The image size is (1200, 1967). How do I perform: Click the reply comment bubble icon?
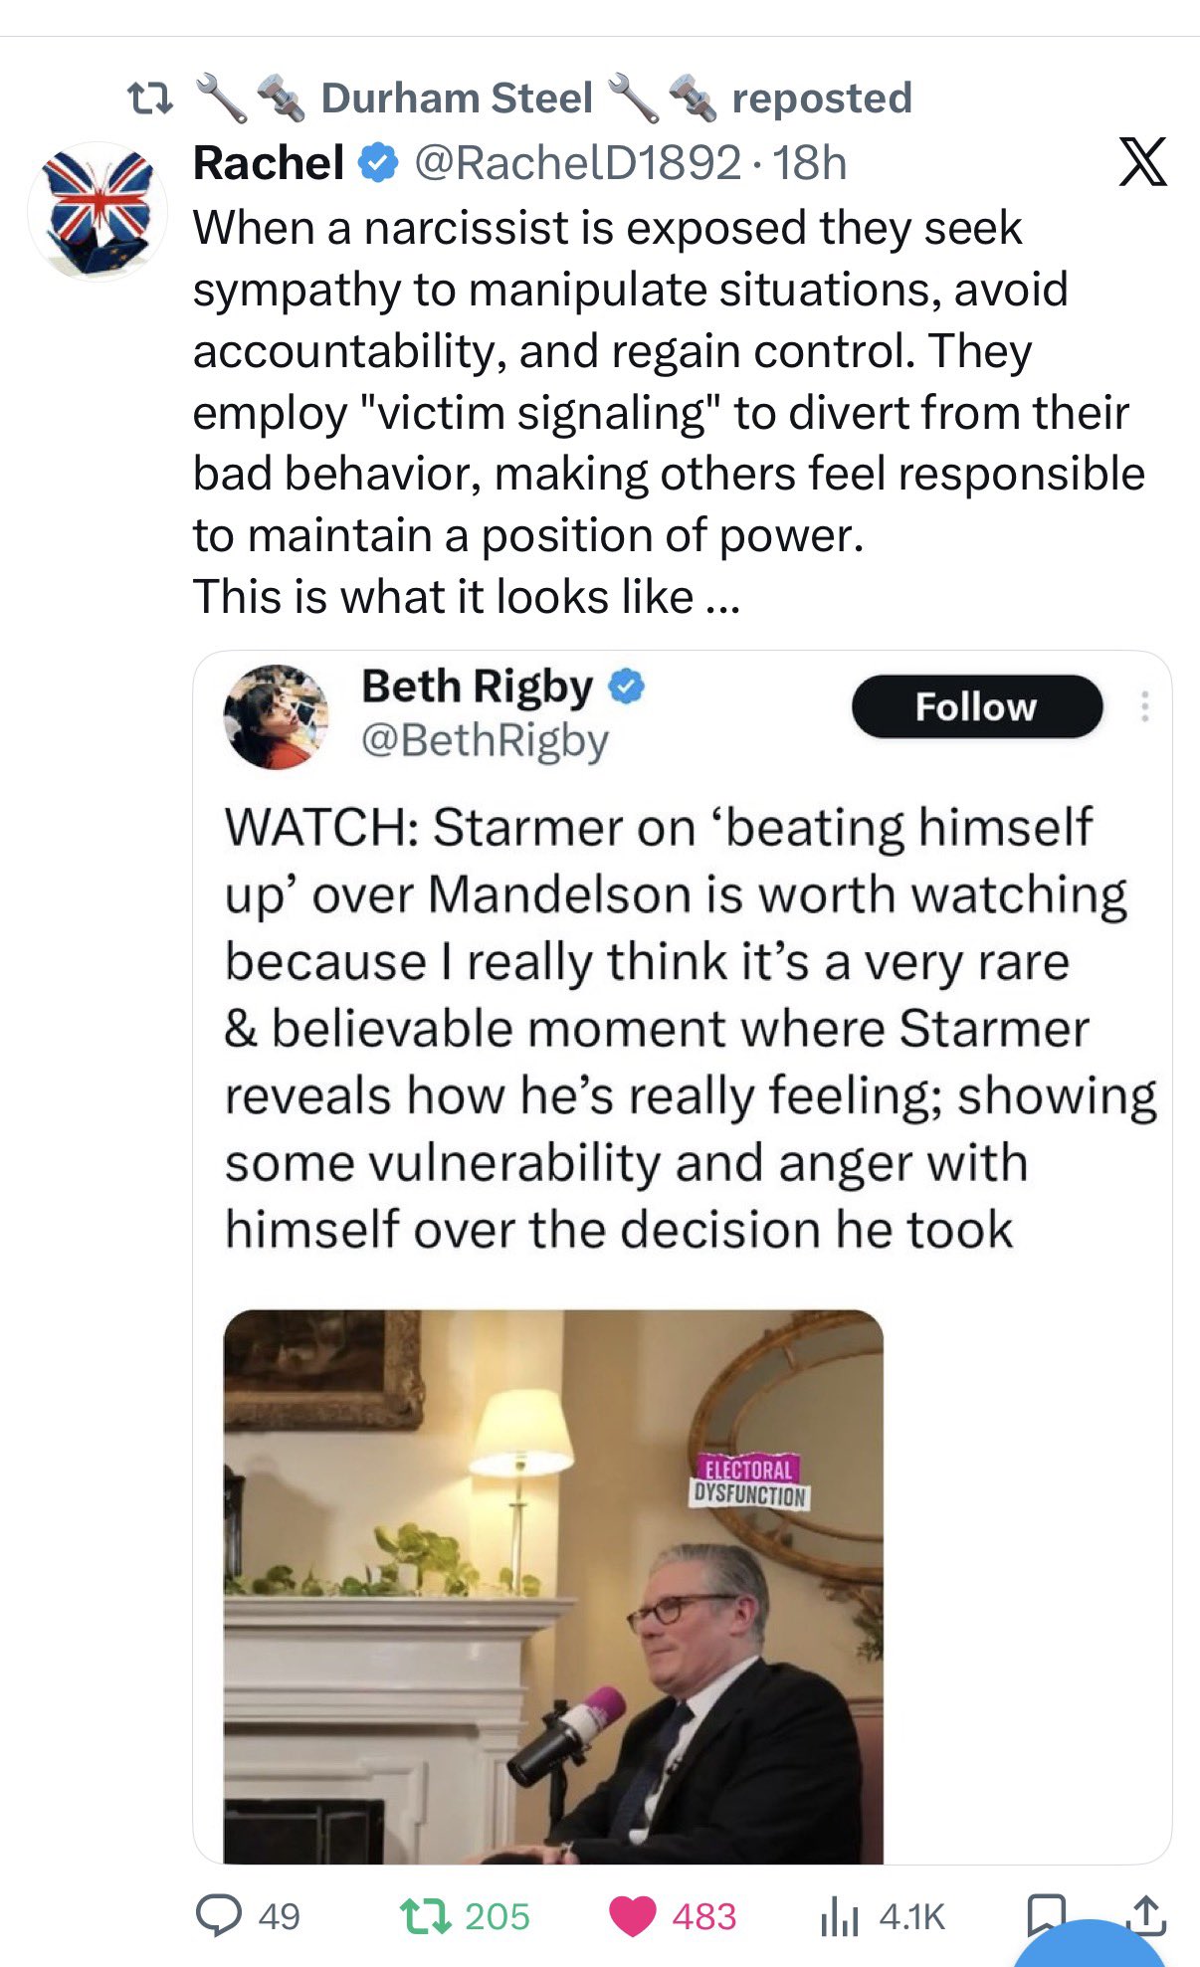[218, 1915]
